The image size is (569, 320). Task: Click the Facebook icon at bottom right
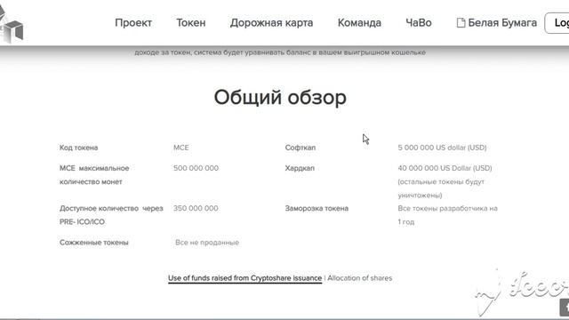[565, 308]
